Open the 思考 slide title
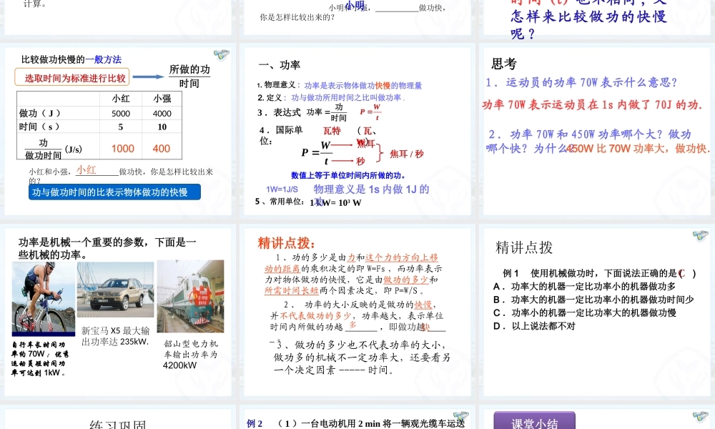 click(504, 64)
